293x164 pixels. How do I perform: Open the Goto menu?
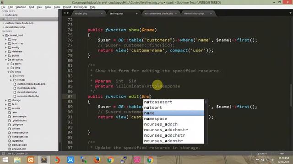(48, 7)
